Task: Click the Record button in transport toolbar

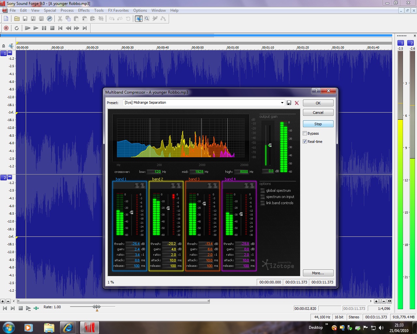Action: point(6,28)
